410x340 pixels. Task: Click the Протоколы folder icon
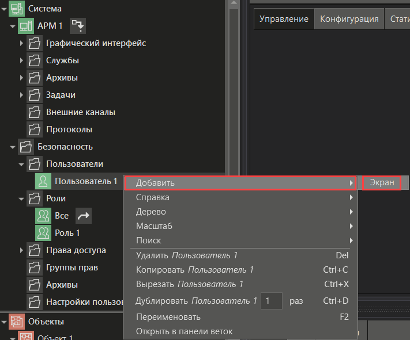35,129
